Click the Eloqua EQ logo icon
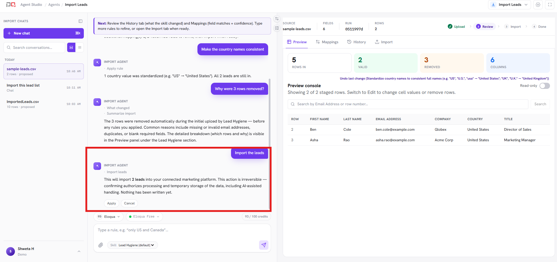 [x=100, y=217]
